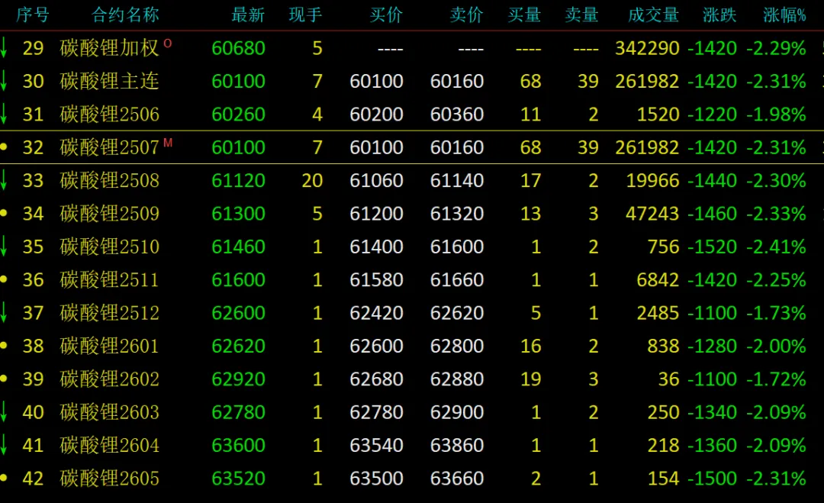Sort by the 现手 column header

pos(305,15)
